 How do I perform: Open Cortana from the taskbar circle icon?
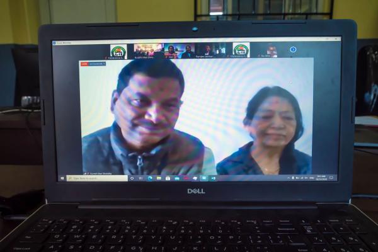132,178
